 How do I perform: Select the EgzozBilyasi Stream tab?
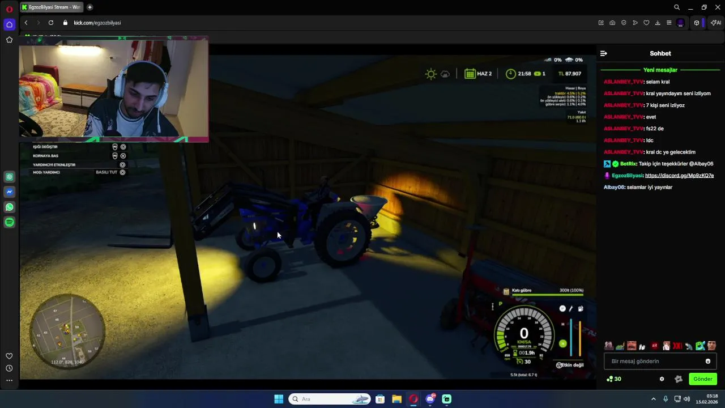52,7
